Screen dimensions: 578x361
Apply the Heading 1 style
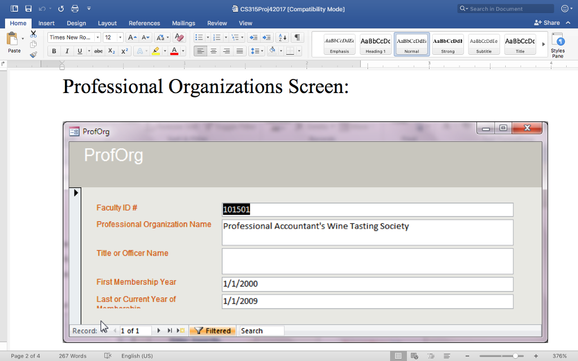[375, 44]
